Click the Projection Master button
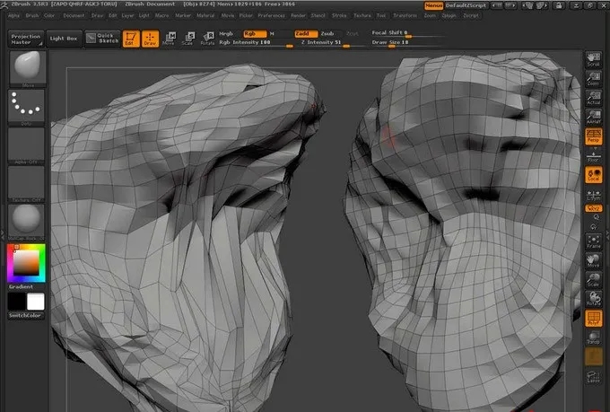This screenshot has width=610, height=412. pyautogui.click(x=25, y=39)
